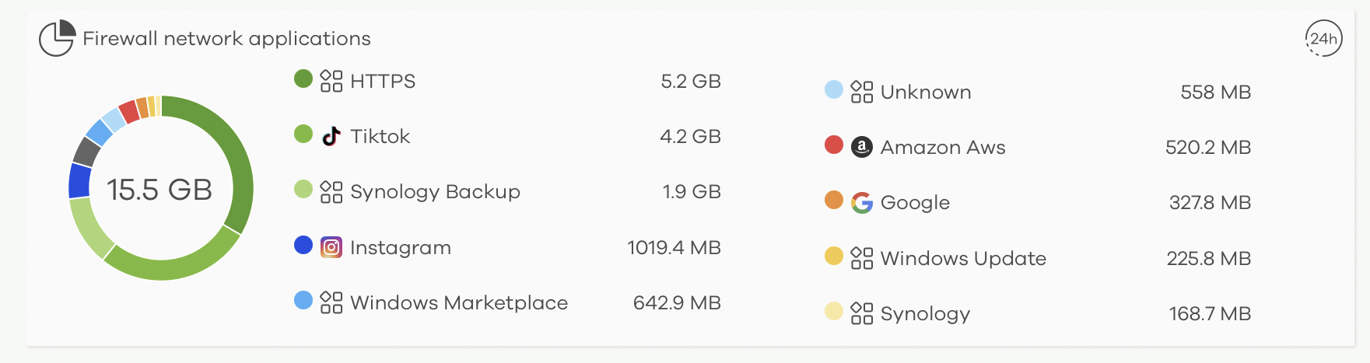Image resolution: width=1370 pixels, height=363 pixels.
Task: Click the pie chart icon beside the title
Action: (x=57, y=38)
